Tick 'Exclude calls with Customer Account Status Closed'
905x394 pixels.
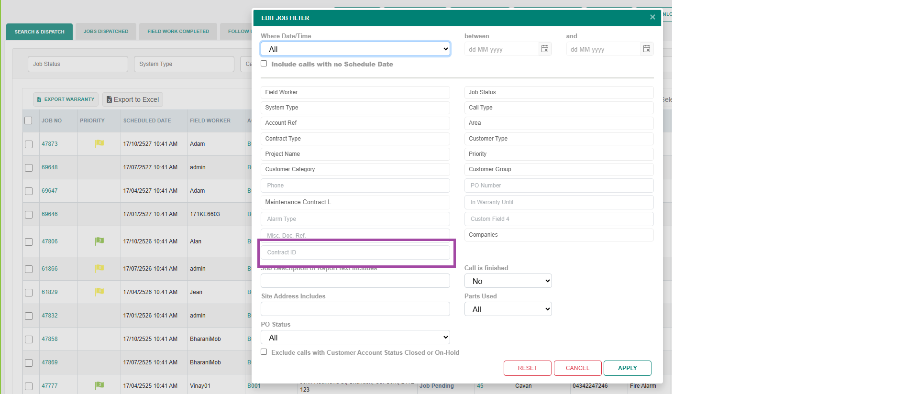click(264, 352)
